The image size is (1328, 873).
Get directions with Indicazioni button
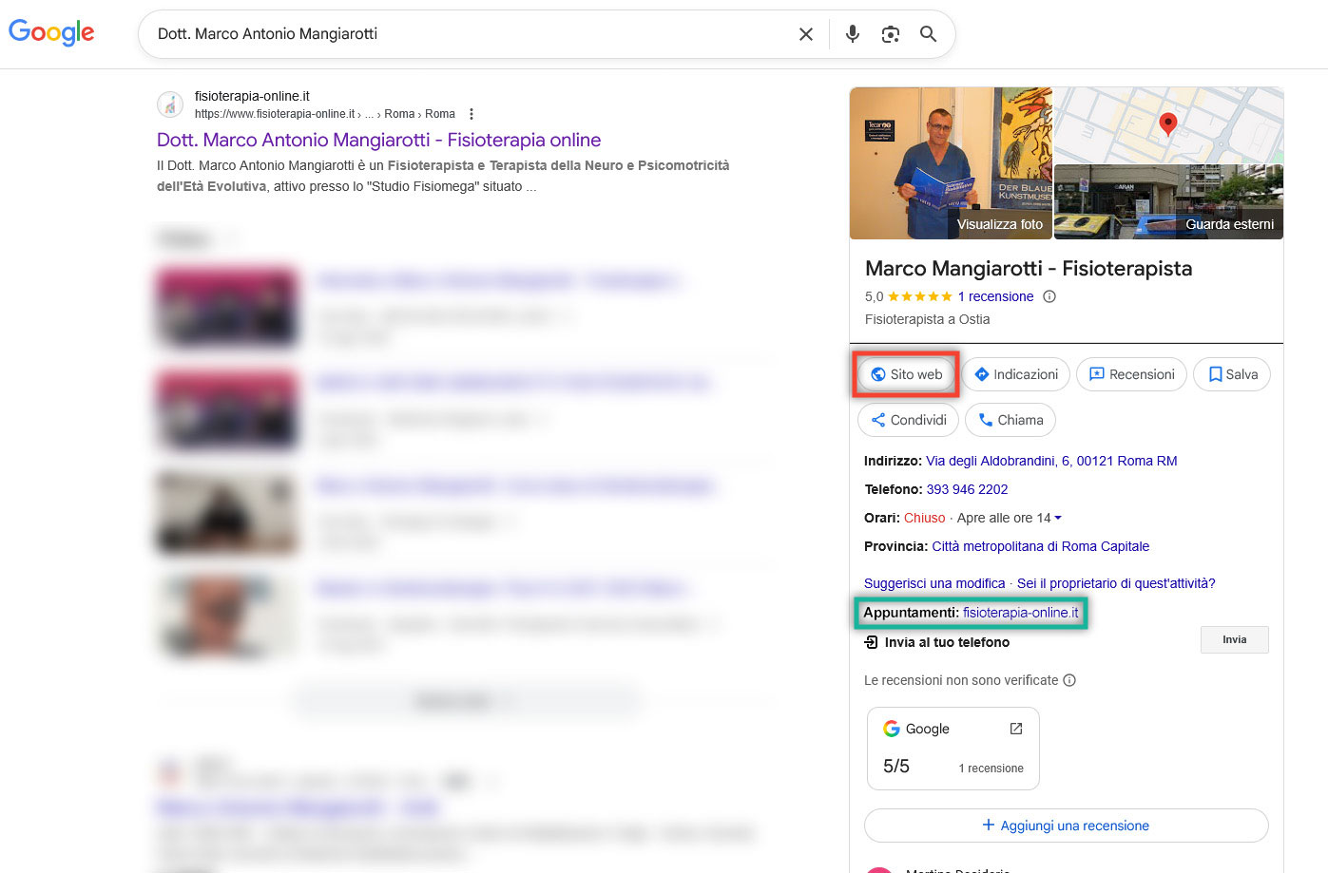click(1016, 374)
